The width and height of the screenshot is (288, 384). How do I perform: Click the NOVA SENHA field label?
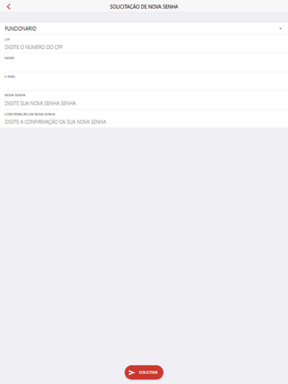(15, 95)
